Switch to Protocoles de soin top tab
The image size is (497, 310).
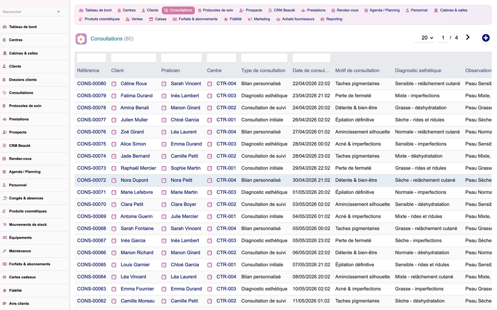[215, 10]
